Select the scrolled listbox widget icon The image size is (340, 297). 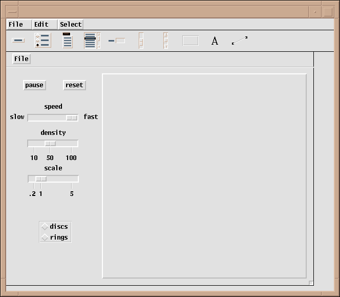91,41
